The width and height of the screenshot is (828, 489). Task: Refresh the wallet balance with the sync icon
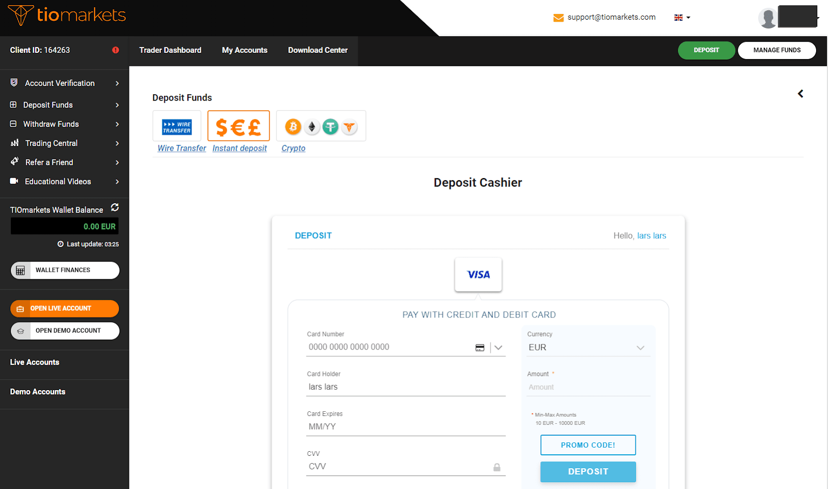coord(115,207)
